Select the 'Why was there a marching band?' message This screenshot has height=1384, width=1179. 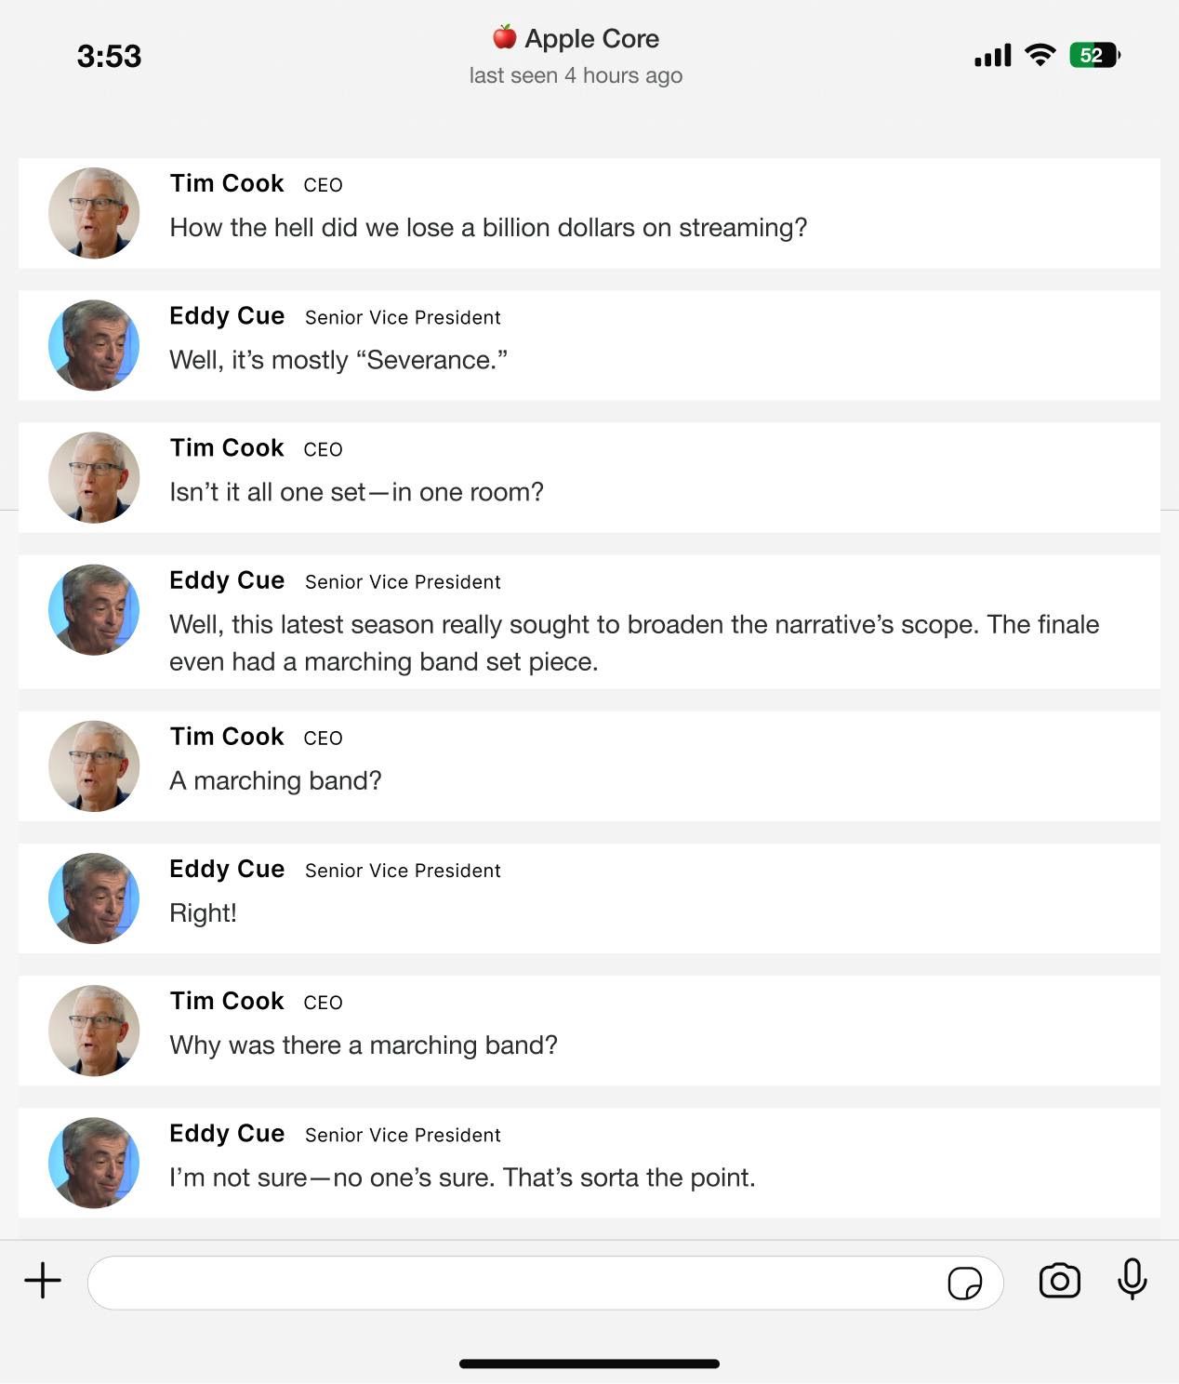click(364, 1045)
